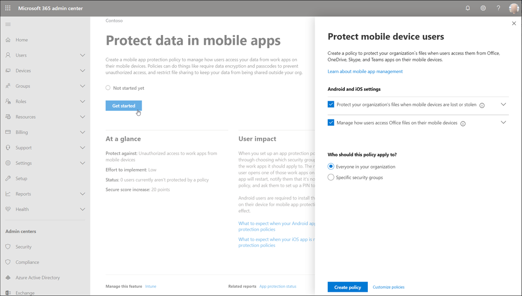Viewport: 522px width, 296px height.
Task: Open the Customize policies link
Action: [389, 287]
